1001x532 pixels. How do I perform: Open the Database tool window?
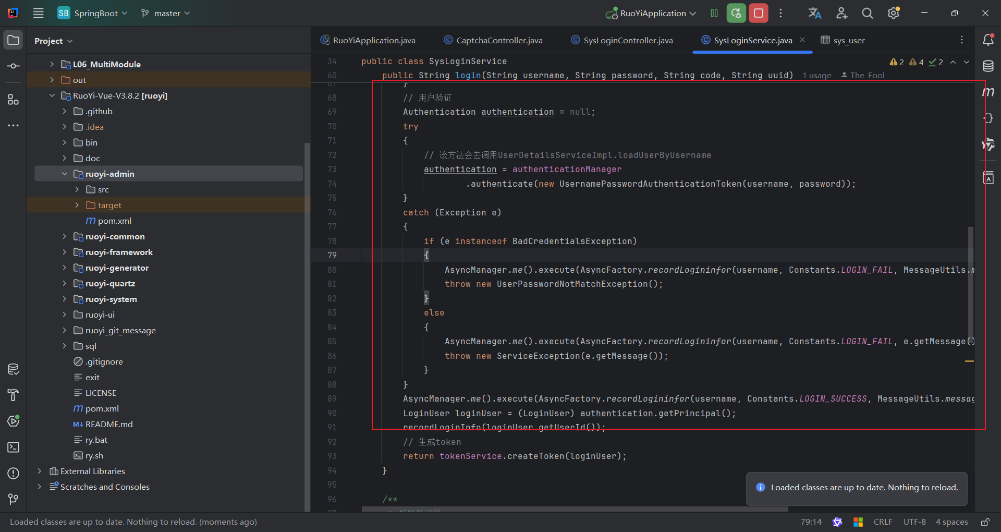click(x=988, y=66)
